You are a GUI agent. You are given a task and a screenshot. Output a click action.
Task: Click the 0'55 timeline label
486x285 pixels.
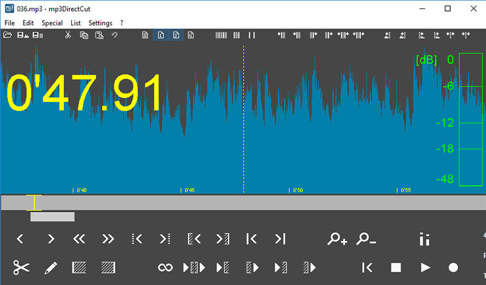(405, 190)
